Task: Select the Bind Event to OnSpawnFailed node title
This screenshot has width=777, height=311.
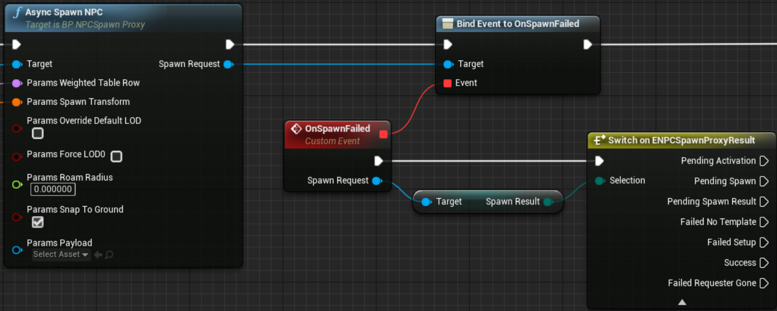Action: (518, 24)
